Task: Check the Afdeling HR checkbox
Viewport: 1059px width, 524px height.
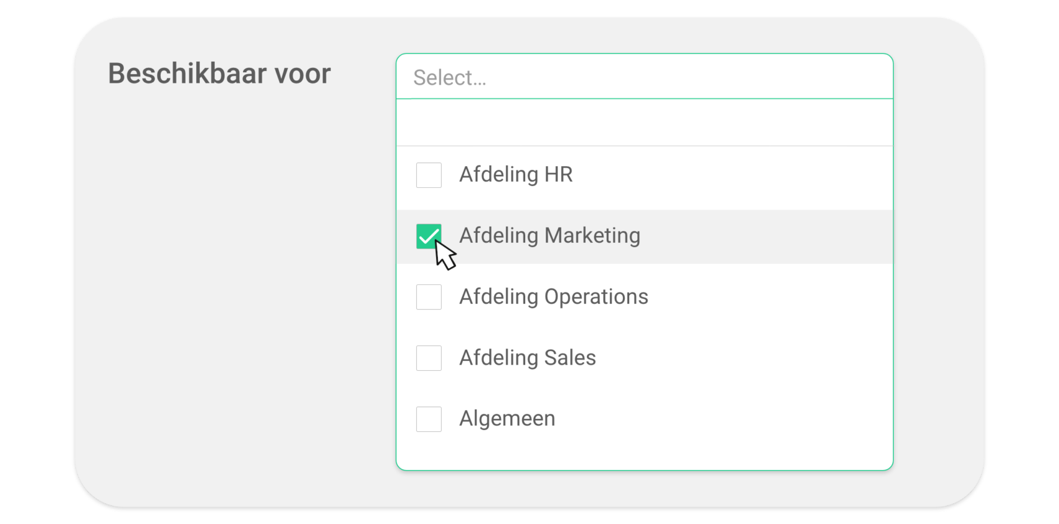Action: tap(429, 175)
